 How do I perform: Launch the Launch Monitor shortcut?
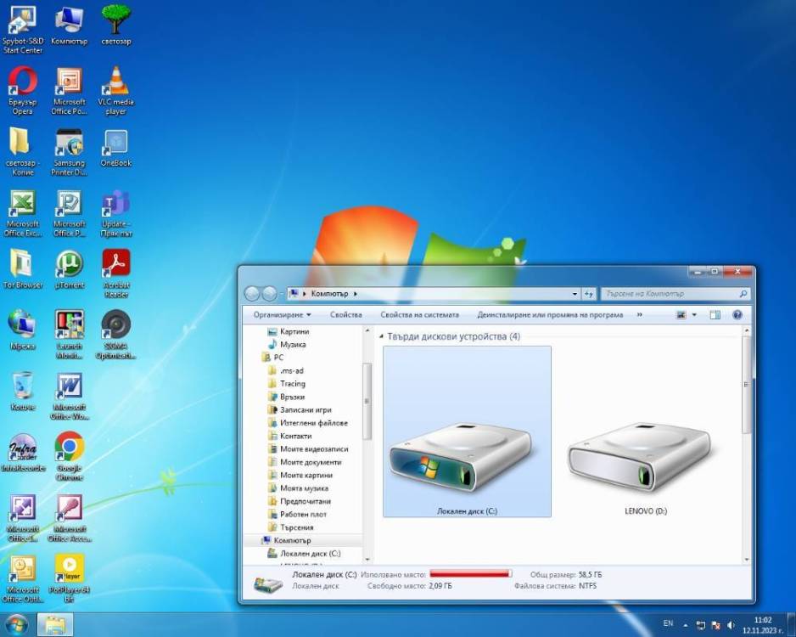(69, 335)
